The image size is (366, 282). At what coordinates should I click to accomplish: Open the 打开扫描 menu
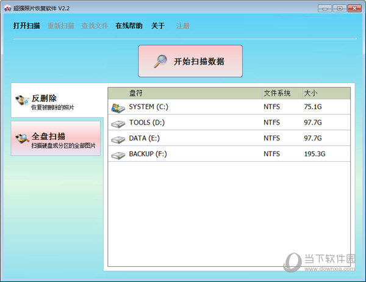27,26
